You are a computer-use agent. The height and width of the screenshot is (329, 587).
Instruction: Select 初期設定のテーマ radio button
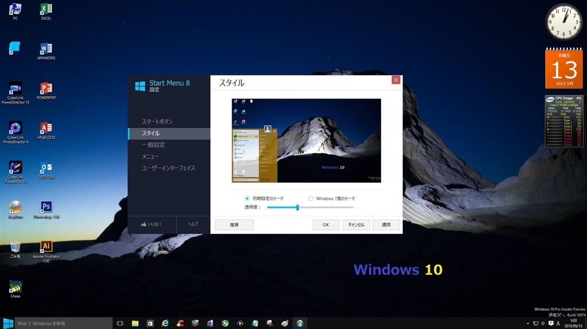coord(247,199)
